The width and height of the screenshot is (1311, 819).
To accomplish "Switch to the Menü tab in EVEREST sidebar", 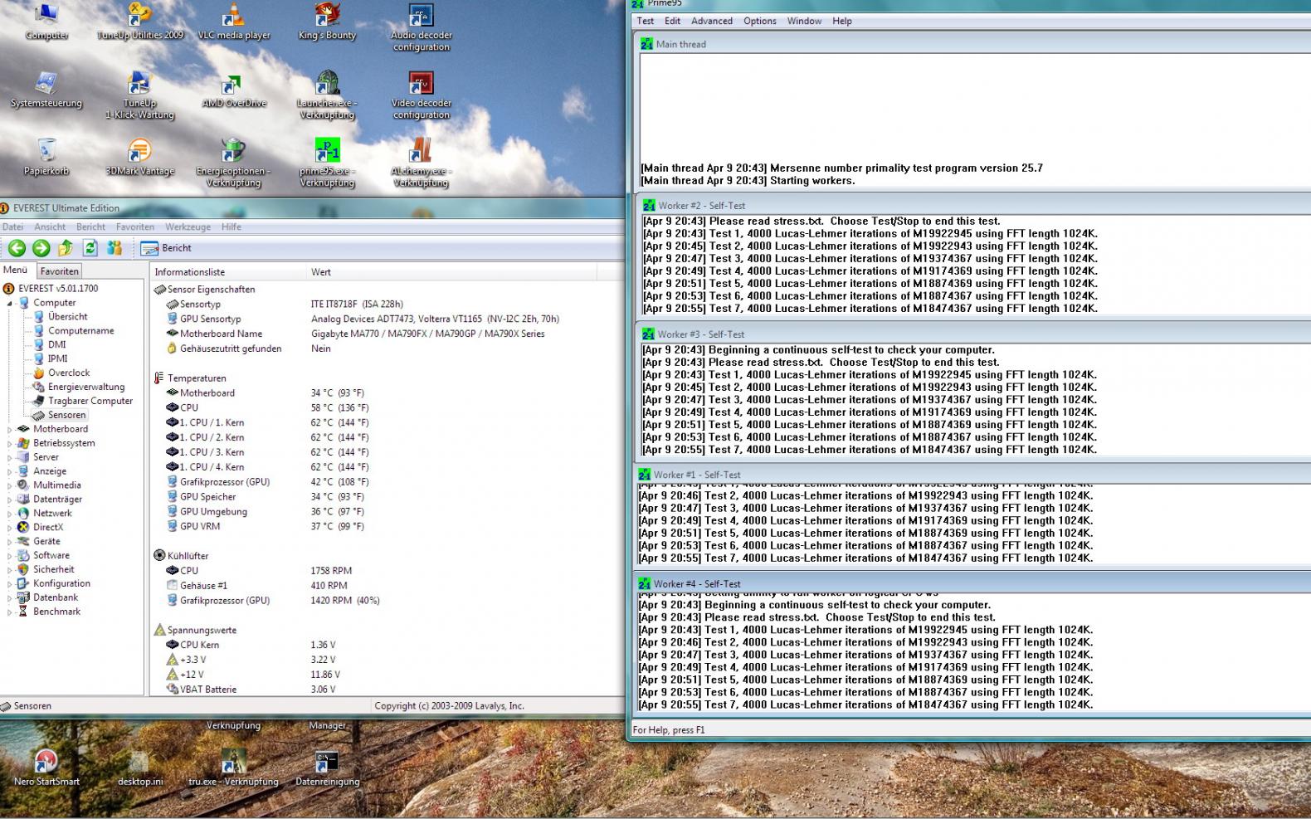I will click(x=15, y=270).
